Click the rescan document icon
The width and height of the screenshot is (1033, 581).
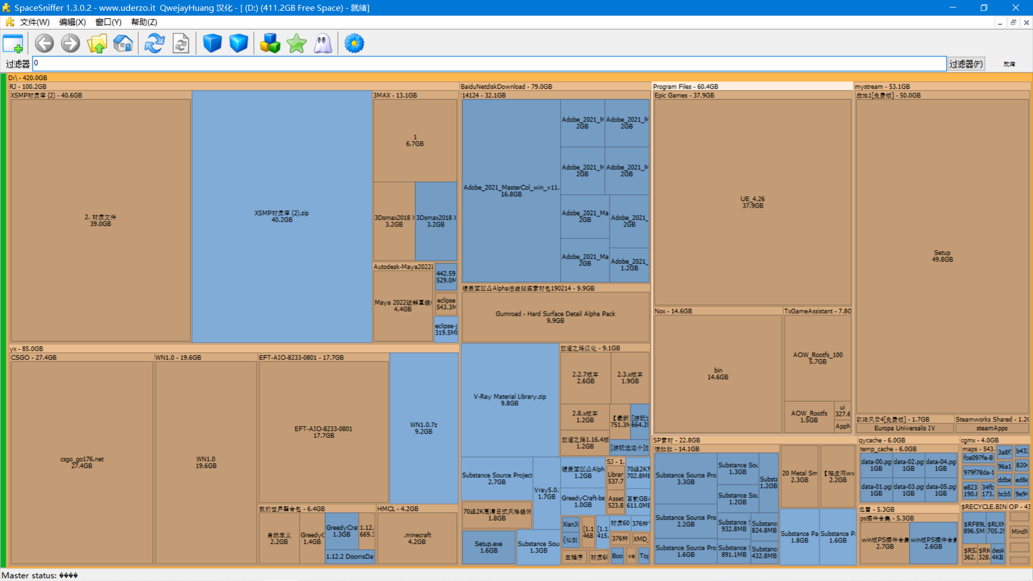(181, 44)
